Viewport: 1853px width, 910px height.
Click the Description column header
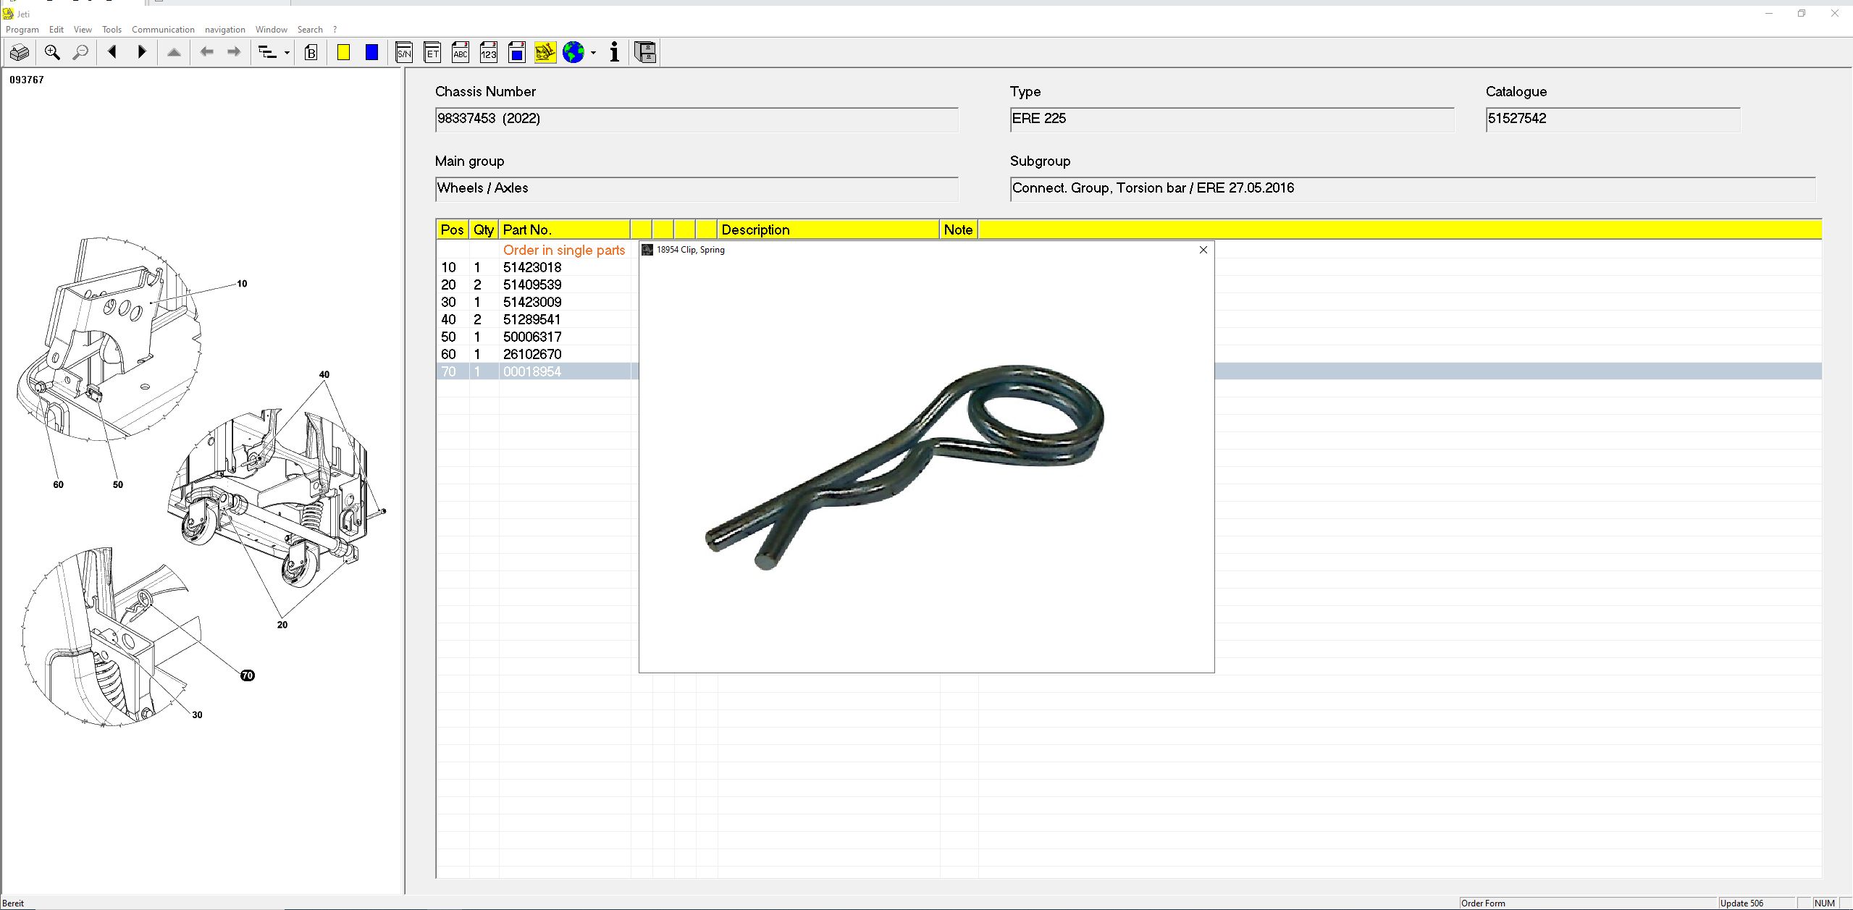pos(828,229)
